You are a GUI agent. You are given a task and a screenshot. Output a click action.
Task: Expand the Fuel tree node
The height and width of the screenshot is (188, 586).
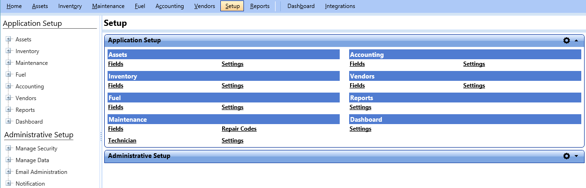click(8, 75)
